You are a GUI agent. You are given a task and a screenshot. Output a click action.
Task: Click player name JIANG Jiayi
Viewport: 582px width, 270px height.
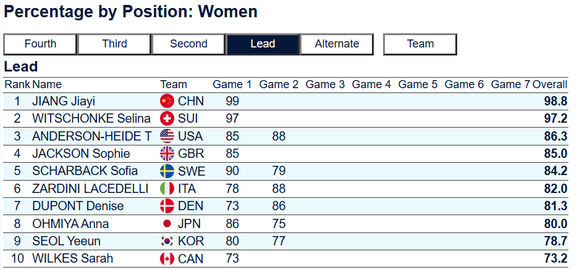pos(64,101)
